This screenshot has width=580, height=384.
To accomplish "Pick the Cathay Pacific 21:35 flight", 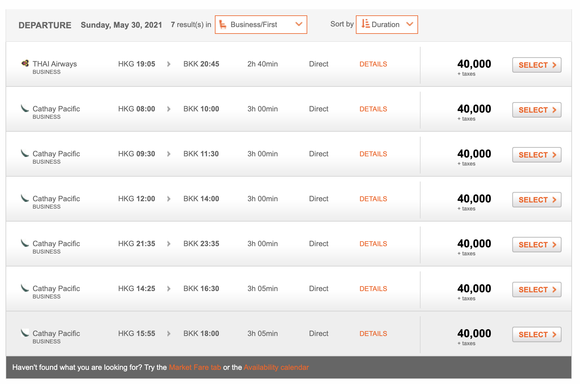I will pos(537,245).
